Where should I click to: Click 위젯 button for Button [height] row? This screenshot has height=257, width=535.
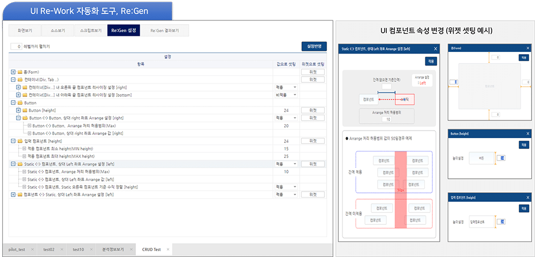(x=312, y=110)
